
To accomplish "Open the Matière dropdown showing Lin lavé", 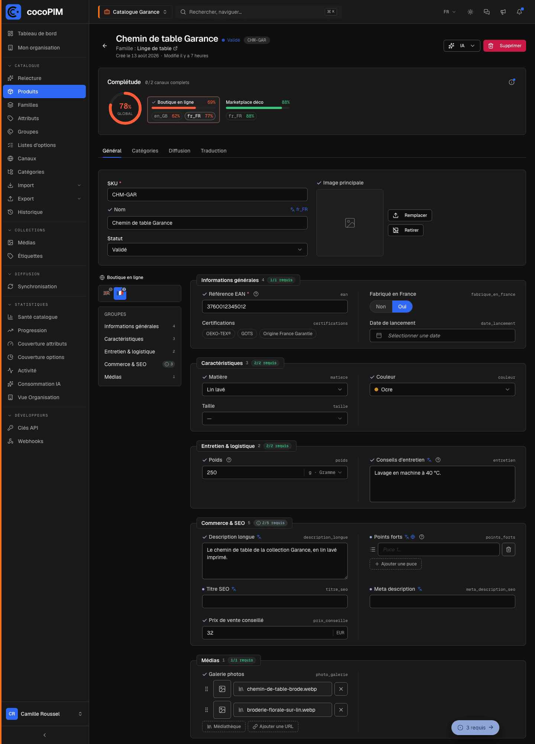I will click(x=275, y=389).
